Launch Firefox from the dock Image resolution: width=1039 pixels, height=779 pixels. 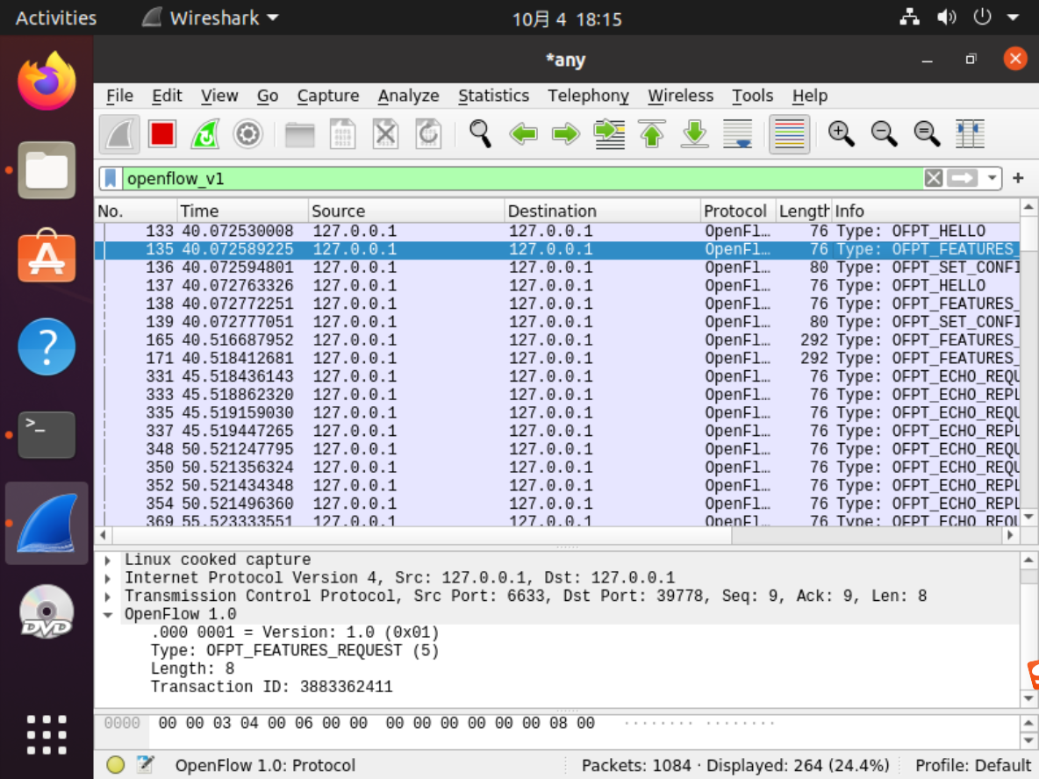tap(47, 82)
